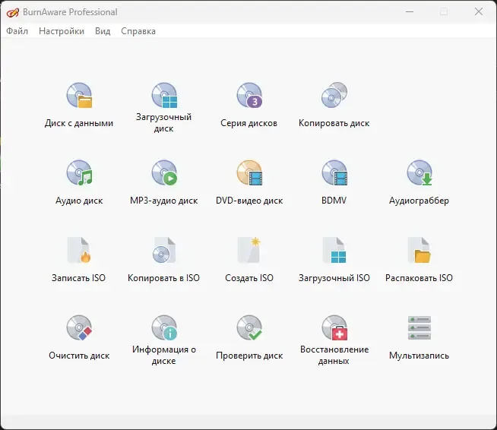Viewport: 497px width, 430px height.
Task: Select the Копировать в ISO icon
Action: [x=164, y=250]
